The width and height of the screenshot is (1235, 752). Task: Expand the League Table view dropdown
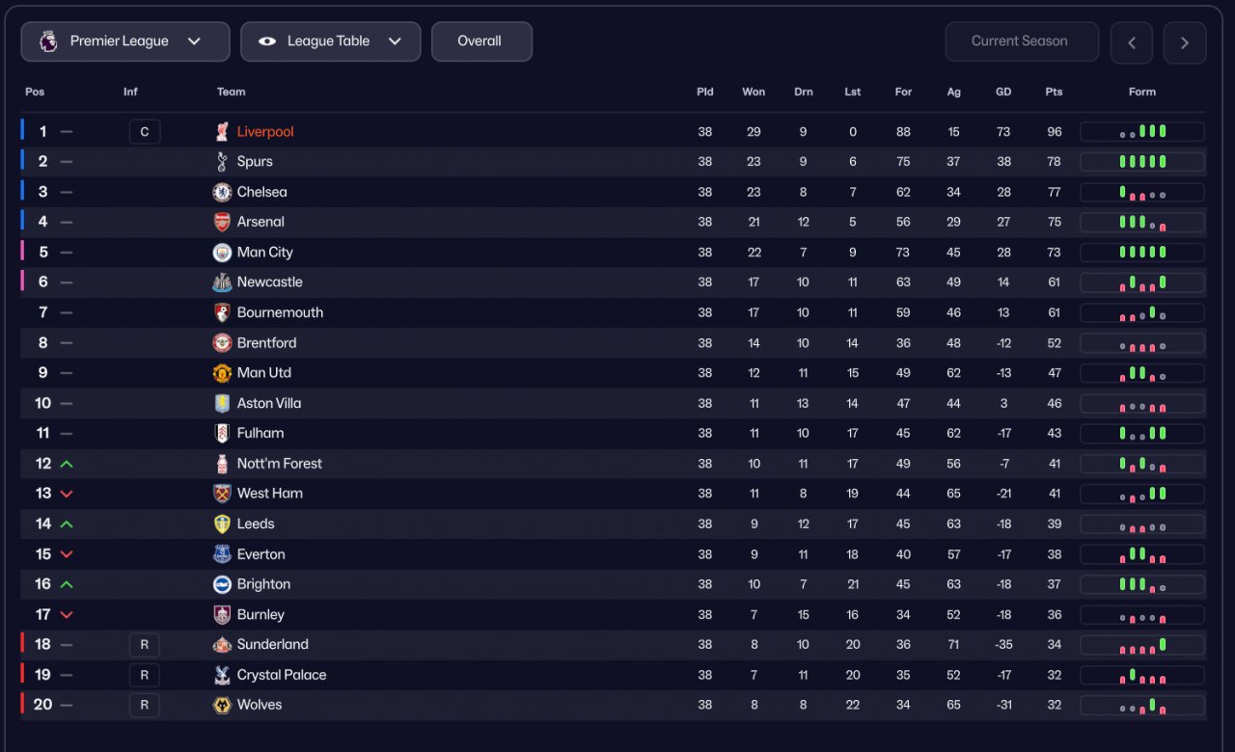pyautogui.click(x=330, y=41)
